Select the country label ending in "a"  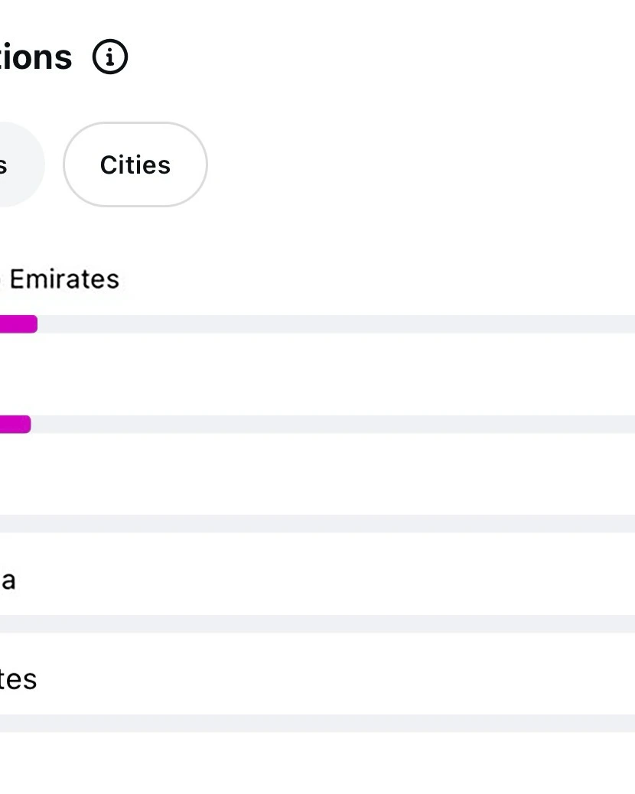click(x=8, y=581)
